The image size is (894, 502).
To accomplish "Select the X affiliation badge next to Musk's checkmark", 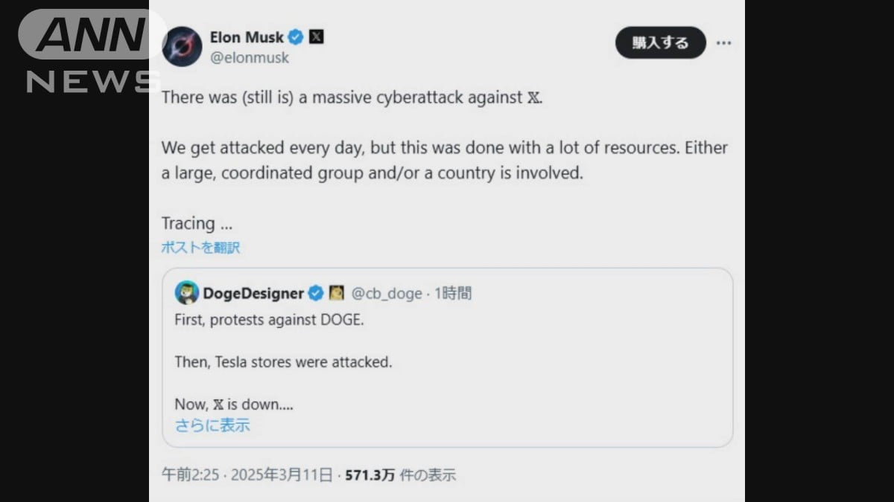I will [316, 37].
